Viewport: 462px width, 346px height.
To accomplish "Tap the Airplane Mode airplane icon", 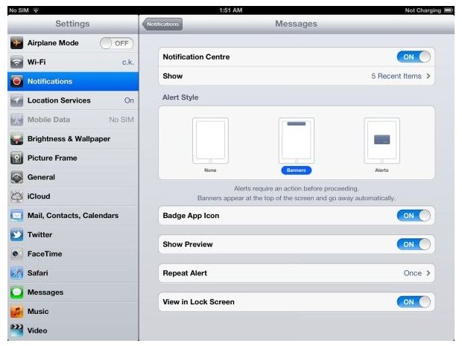I will (17, 43).
